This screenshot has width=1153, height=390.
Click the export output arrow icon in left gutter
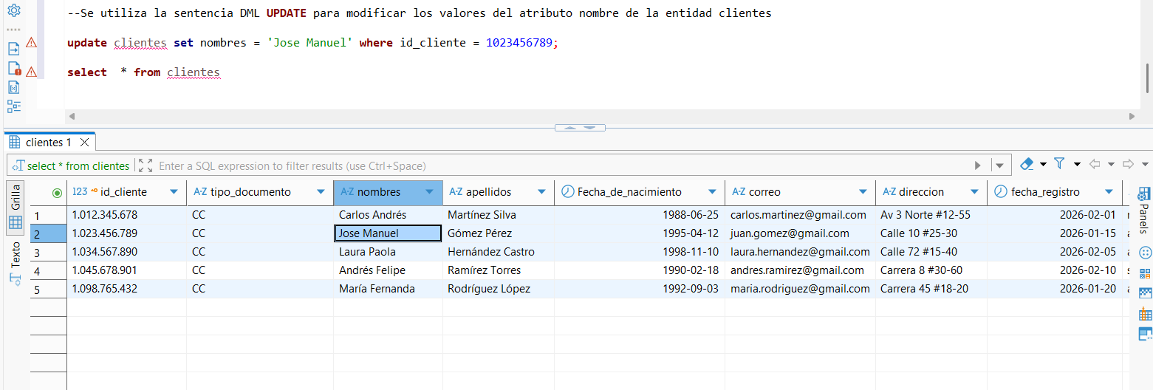[x=13, y=49]
